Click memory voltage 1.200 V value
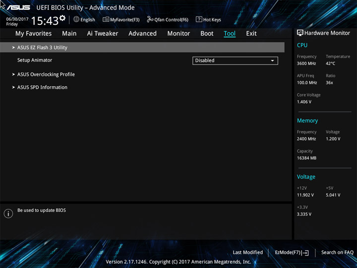 click(333, 139)
